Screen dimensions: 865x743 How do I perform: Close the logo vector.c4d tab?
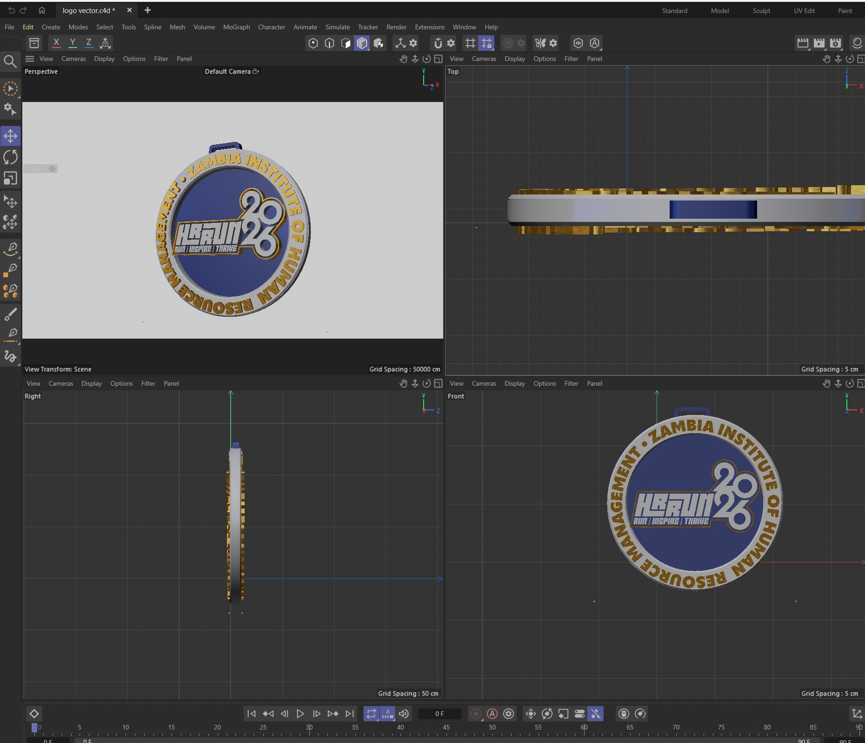click(129, 10)
